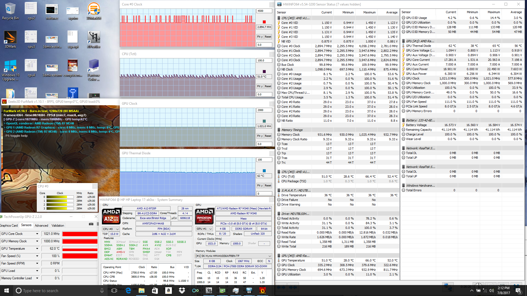527x296 pixels.
Task: Open the Fan Speed (RPM) sensor dropdown
Action: 37,263
